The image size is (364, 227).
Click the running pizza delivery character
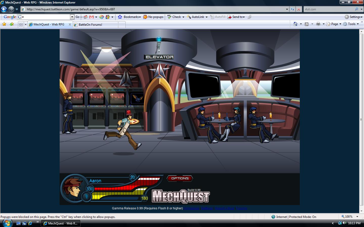[123, 130]
